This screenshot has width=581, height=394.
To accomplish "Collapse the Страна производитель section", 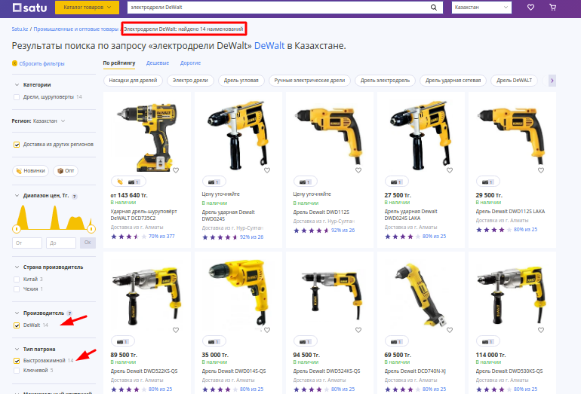I will tap(17, 267).
